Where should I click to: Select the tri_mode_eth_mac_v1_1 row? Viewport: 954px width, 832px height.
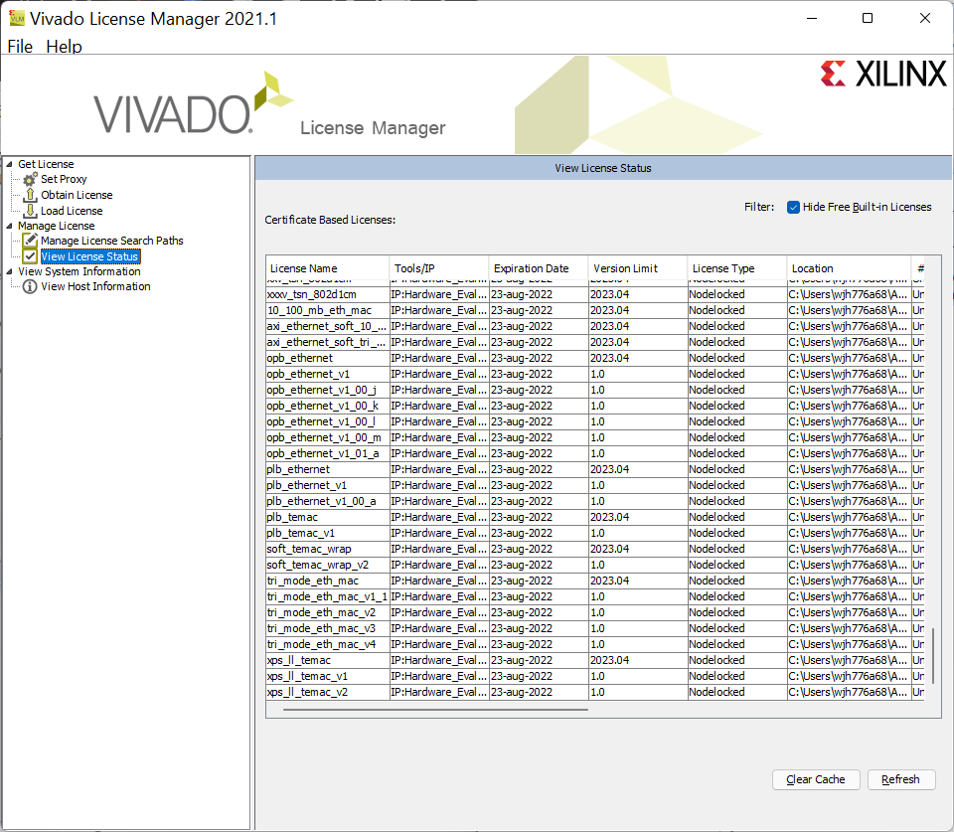(595, 596)
